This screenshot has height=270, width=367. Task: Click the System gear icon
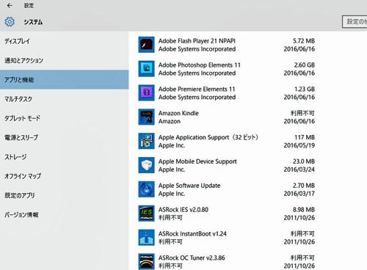point(10,22)
